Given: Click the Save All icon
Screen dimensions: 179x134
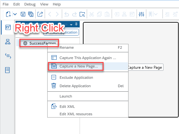Looking at the screenshot, I should click(x=31, y=14).
